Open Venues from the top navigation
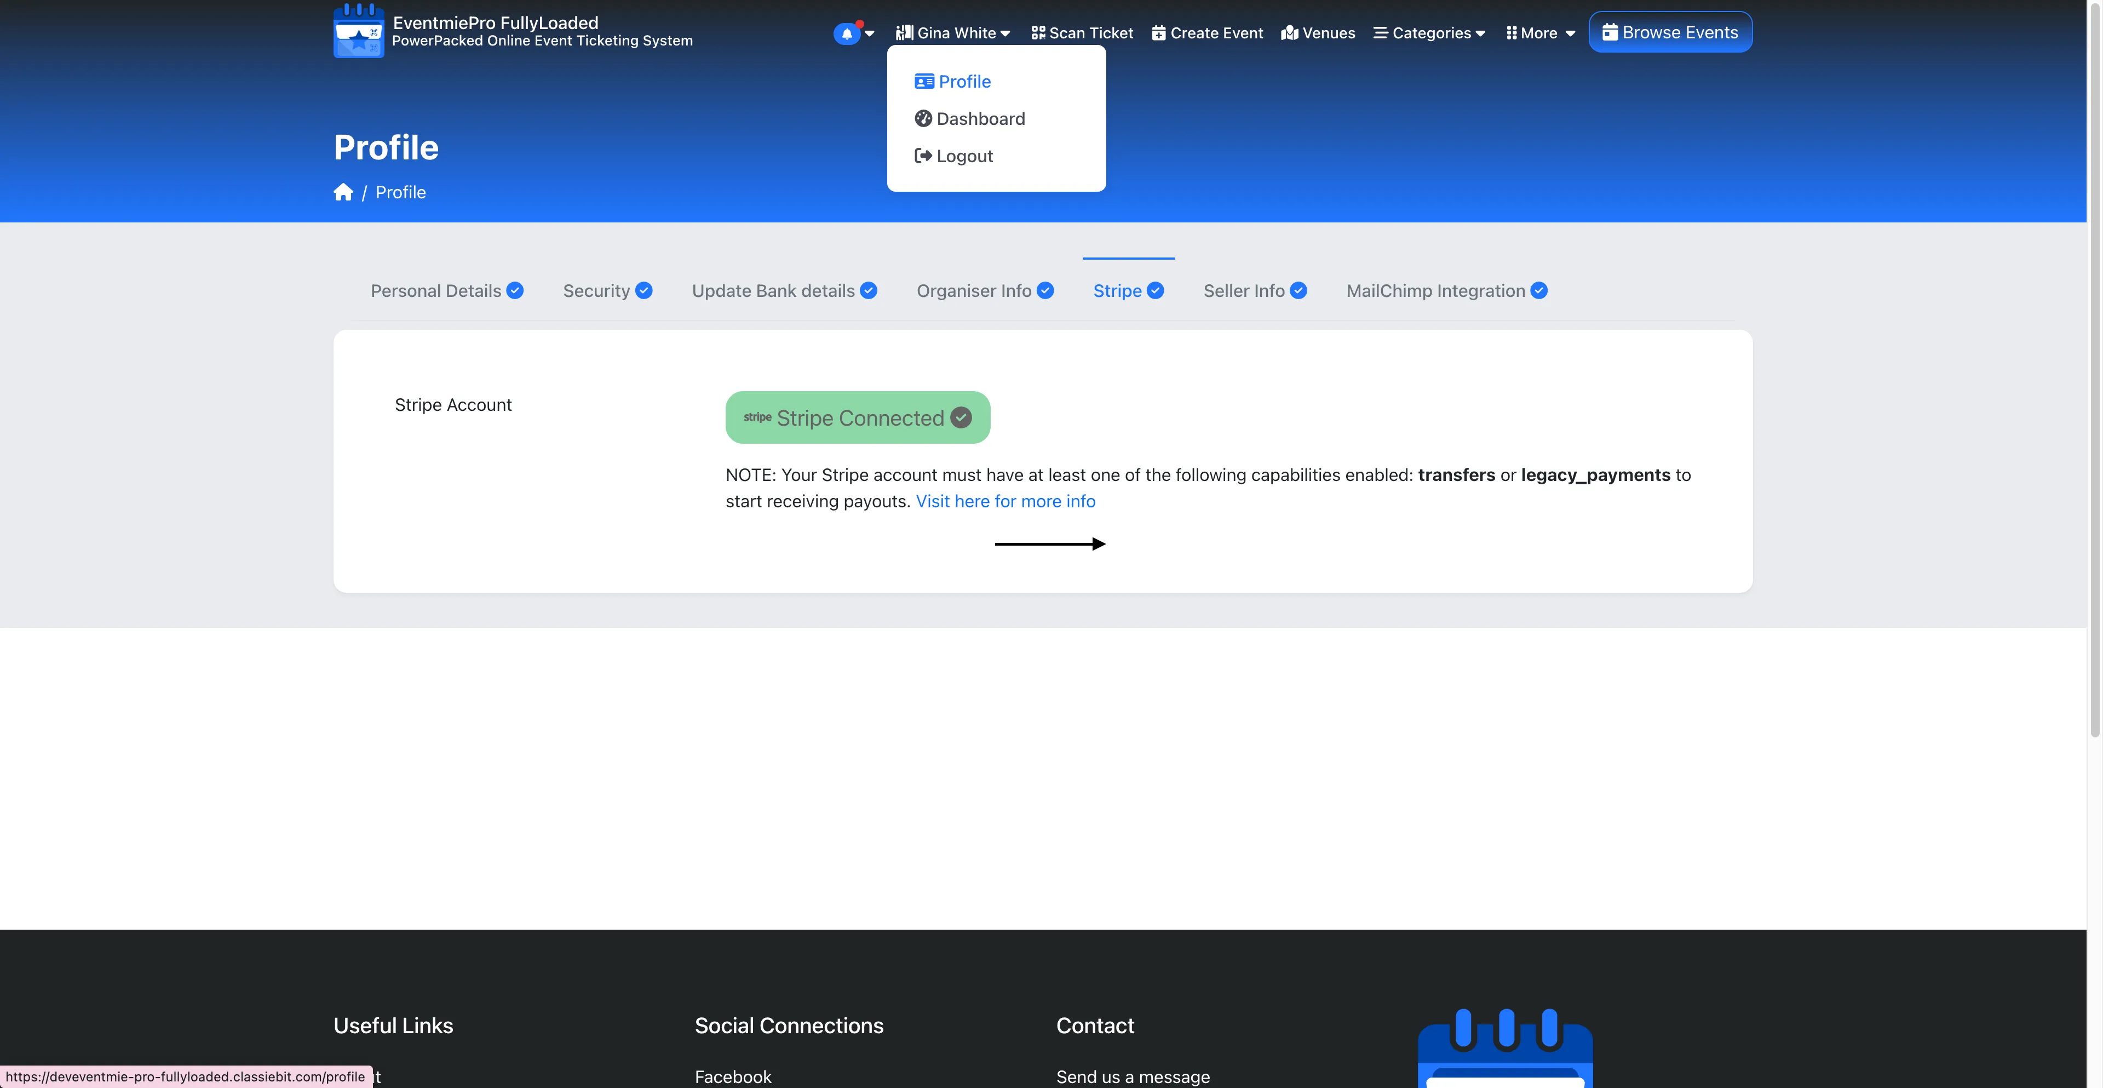The height and width of the screenshot is (1088, 2103). pos(1318,33)
